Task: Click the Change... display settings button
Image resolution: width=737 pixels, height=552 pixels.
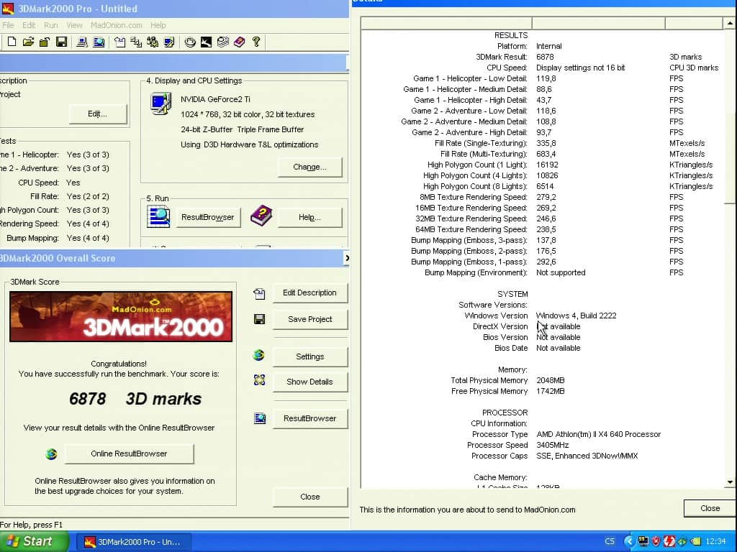Action: click(309, 167)
